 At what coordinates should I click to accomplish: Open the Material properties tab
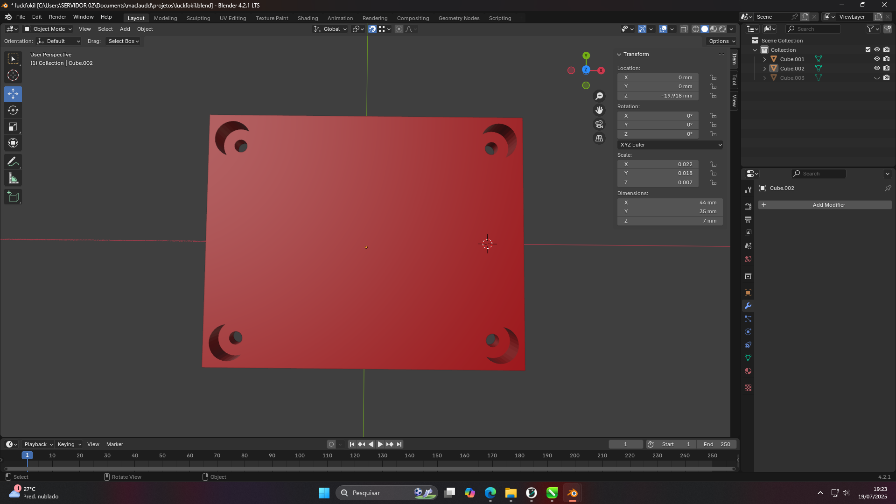coord(748,371)
